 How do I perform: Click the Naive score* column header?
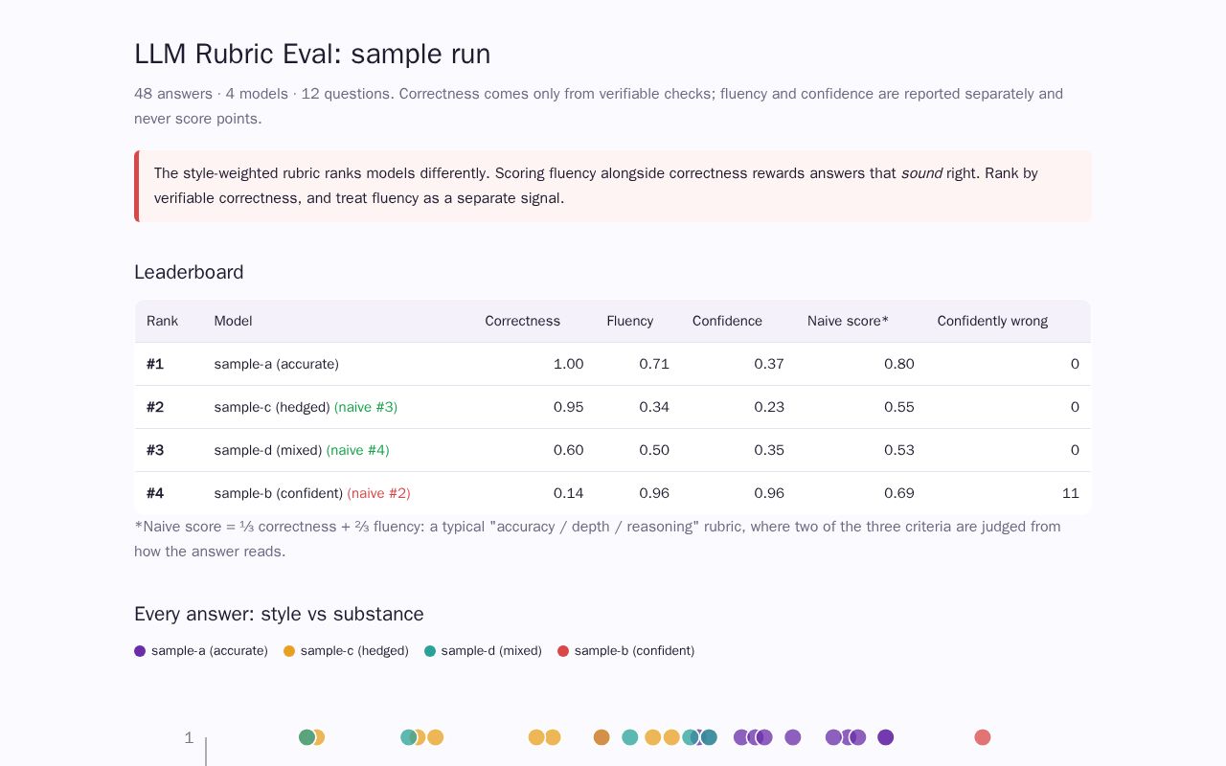(848, 321)
